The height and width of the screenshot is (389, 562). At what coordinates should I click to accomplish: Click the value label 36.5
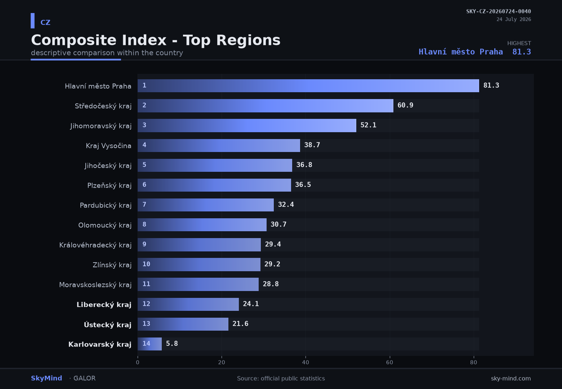coord(303,184)
